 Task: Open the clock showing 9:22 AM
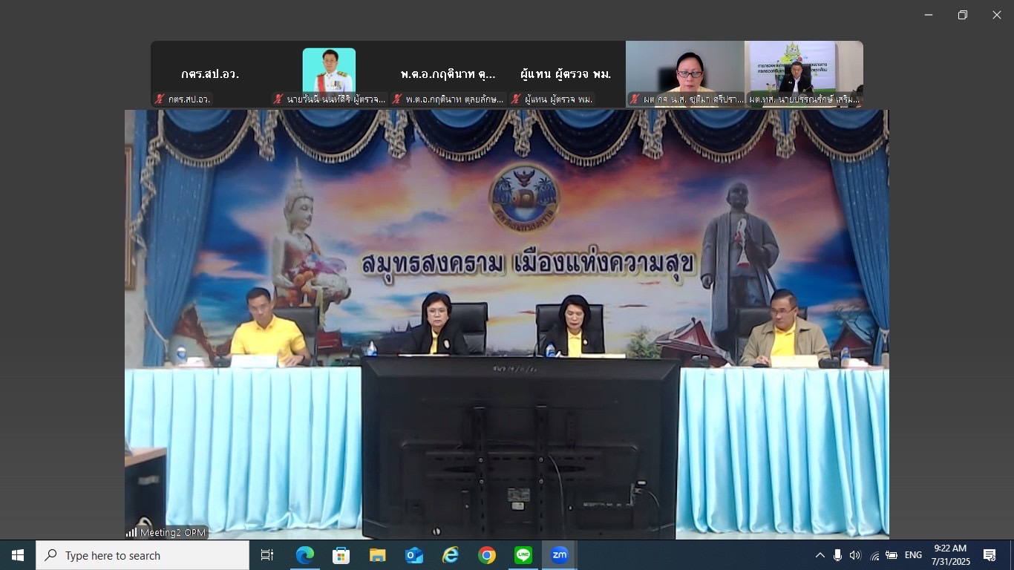pos(950,555)
